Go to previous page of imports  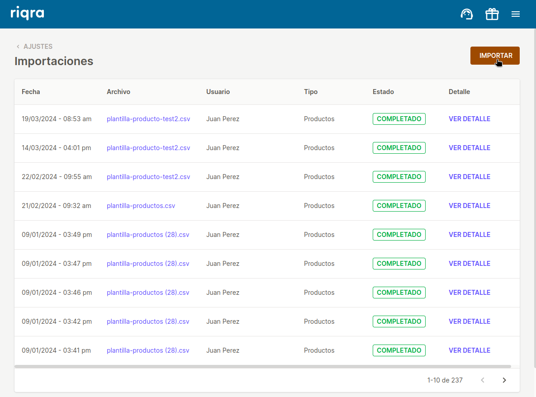tap(482, 380)
